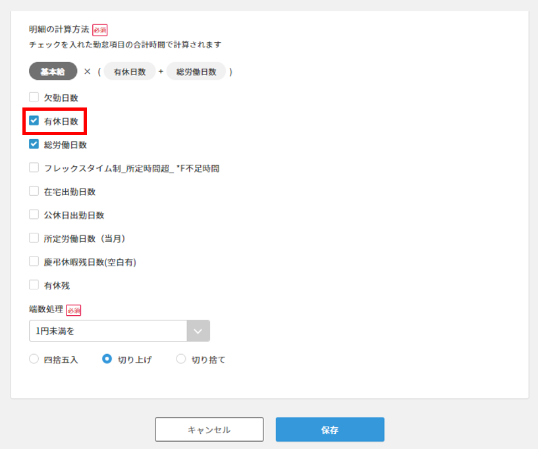Enable the 欠勤日数 checkbox
Viewport: 538px width, 449px height.
click(x=34, y=97)
